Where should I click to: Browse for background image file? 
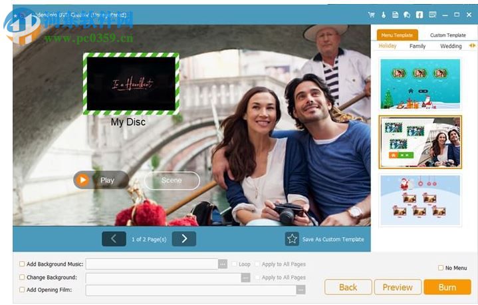(x=245, y=278)
